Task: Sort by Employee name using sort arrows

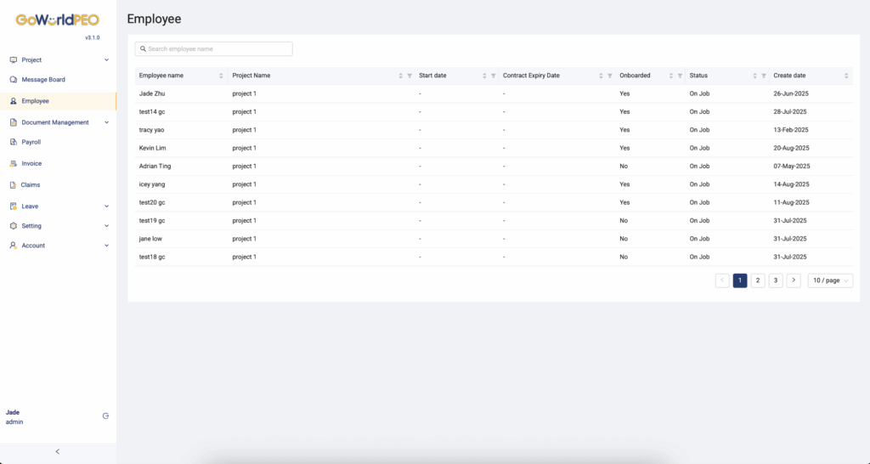Action: [221, 76]
